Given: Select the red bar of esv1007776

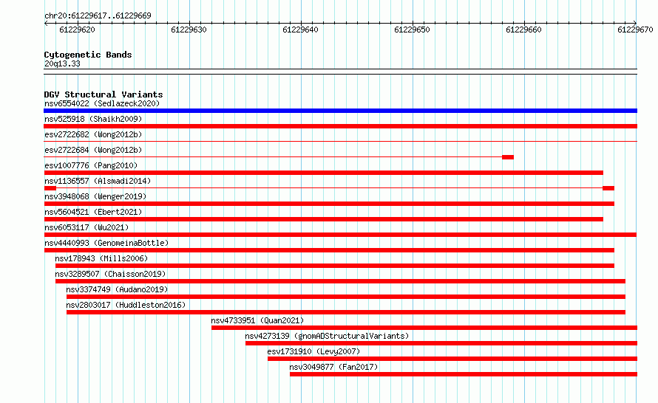Looking at the screenshot, I should coord(324,173).
